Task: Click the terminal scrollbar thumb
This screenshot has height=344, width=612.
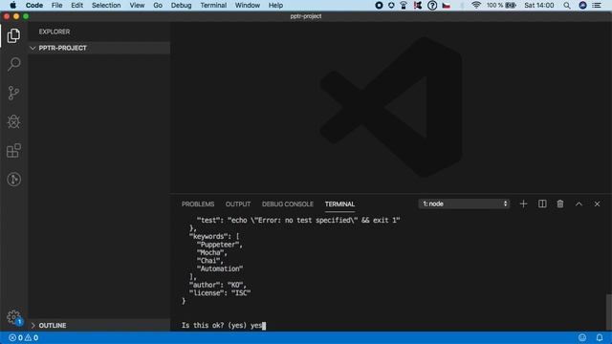Action: [608, 312]
